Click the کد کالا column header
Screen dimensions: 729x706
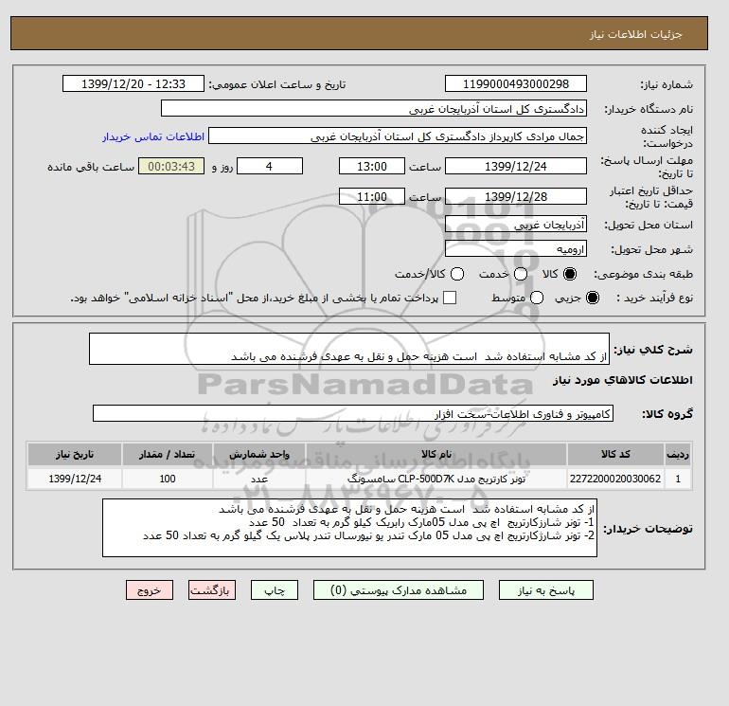(615, 454)
